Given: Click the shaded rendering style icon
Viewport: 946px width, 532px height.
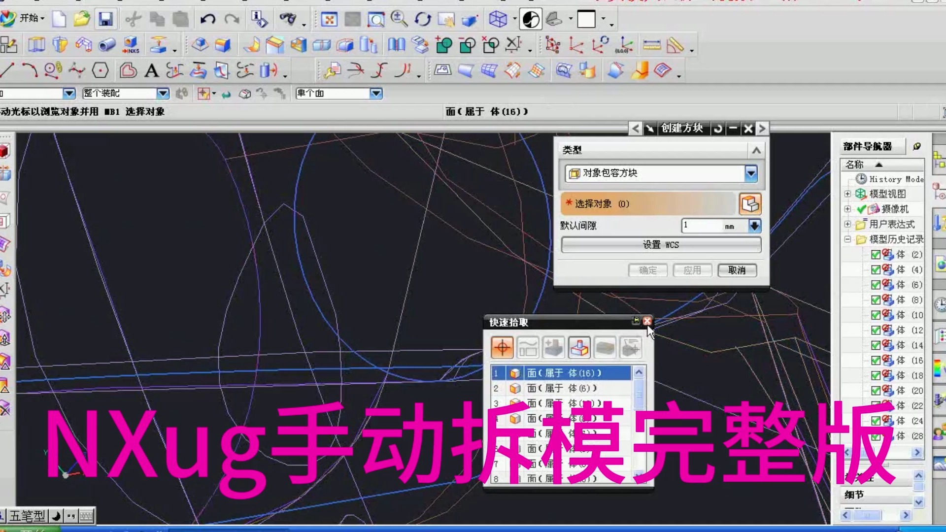Looking at the screenshot, I should (530, 19).
